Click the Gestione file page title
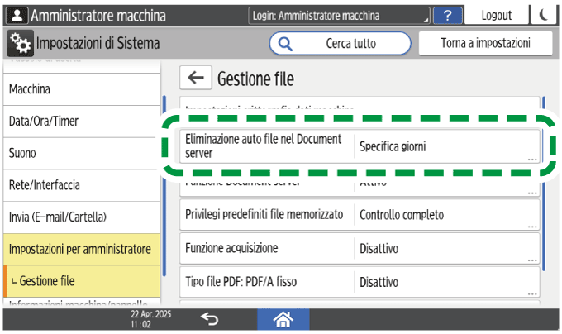This screenshot has width=562, height=334. [255, 79]
